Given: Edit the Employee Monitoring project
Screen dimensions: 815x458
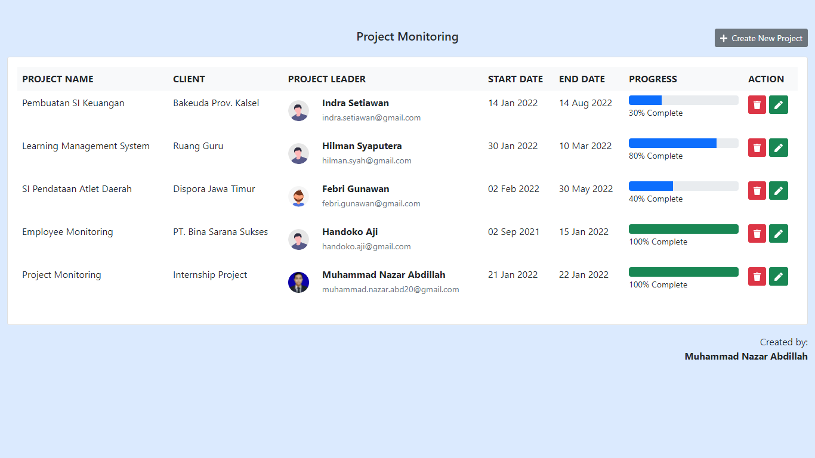Looking at the screenshot, I should point(779,233).
